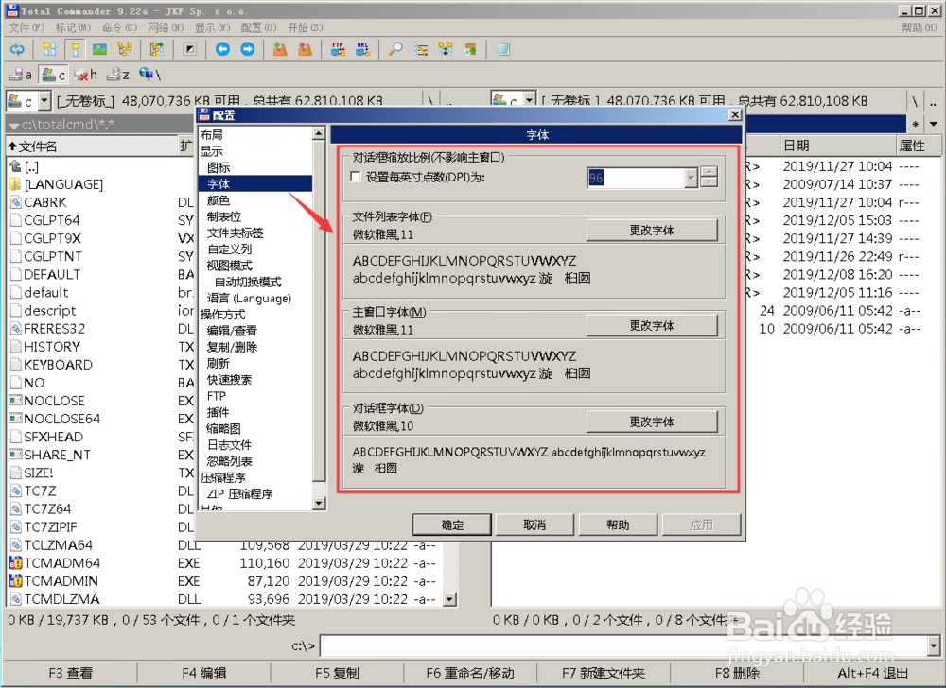Switch to brief file view icon
946x688 pixels.
pyautogui.click(x=49, y=49)
